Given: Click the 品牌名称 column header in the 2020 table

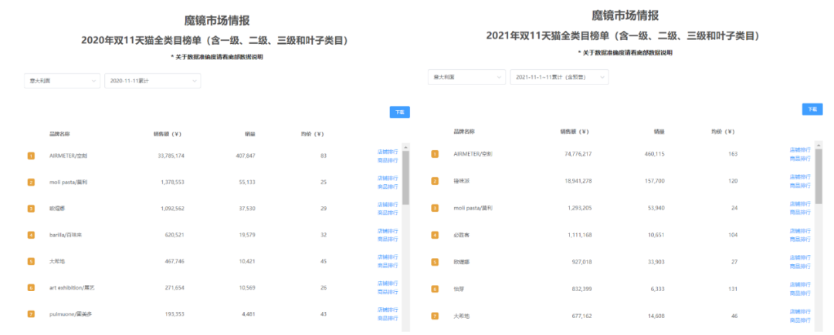Looking at the screenshot, I should 59,134.
